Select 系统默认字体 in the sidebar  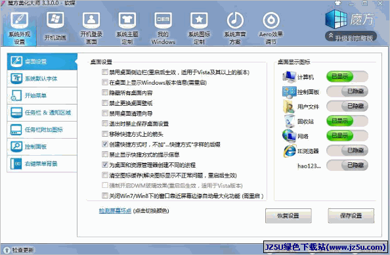(42, 78)
